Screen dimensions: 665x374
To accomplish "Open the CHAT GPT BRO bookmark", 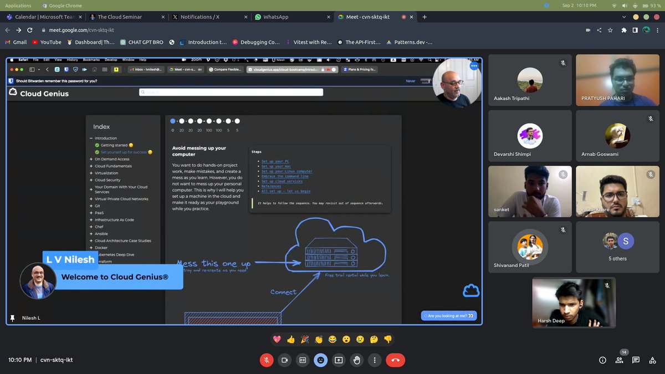I will [x=141, y=42].
